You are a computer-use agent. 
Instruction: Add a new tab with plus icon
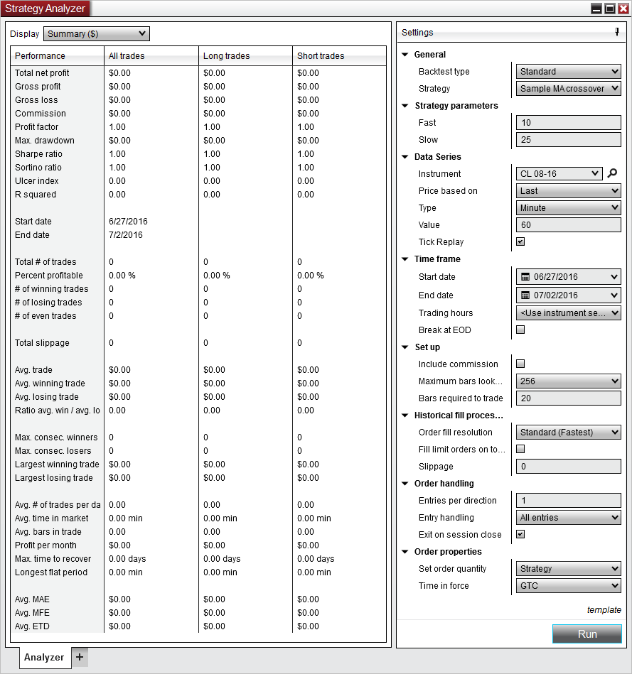pyautogui.click(x=80, y=657)
